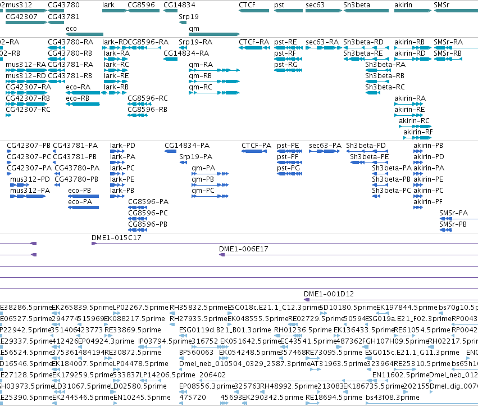Click protein CG42307-PC
This screenshot has width=478, height=406.
29,157
